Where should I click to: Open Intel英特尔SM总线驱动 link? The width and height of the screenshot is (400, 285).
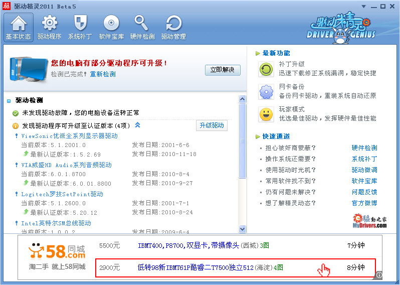[56, 223]
